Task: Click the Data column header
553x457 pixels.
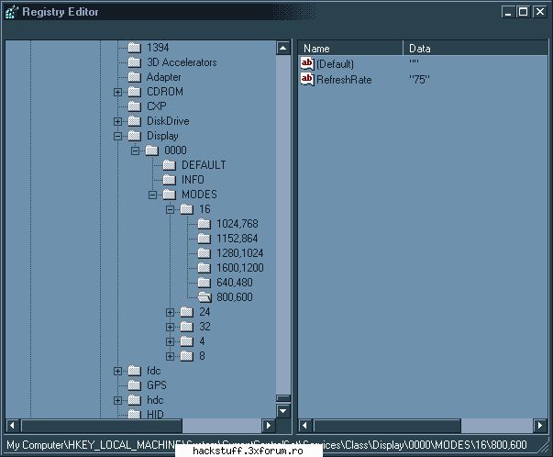Action: pyautogui.click(x=475, y=48)
